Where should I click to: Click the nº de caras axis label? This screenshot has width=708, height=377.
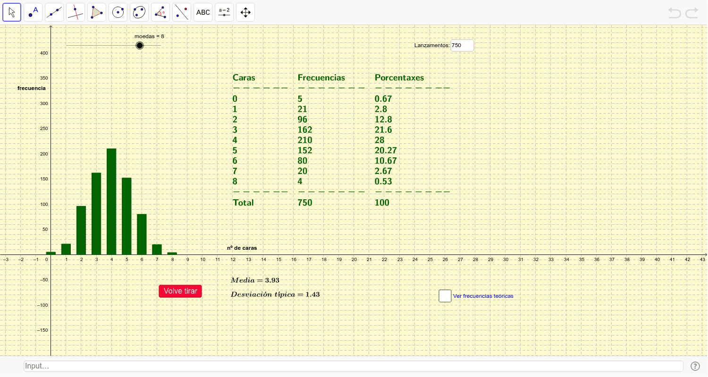(x=242, y=248)
